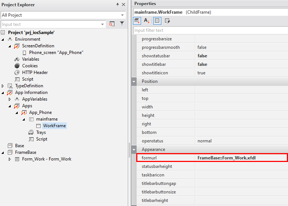Image resolution: width=288 pixels, height=206 pixels.
Task: Expand the AppVariables node
Action: 10,99
